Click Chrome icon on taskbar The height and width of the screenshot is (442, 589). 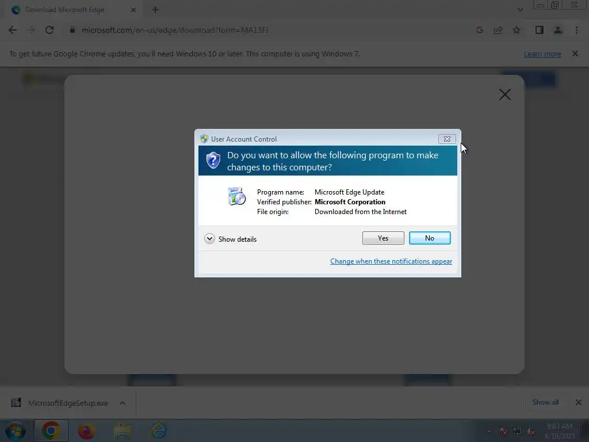51,430
